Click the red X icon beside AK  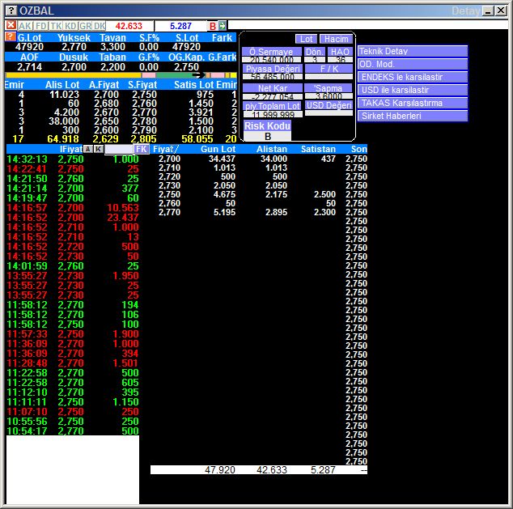(11, 25)
